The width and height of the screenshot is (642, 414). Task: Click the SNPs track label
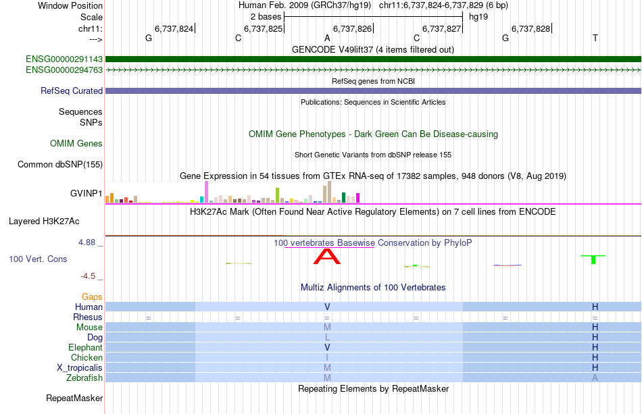click(91, 122)
